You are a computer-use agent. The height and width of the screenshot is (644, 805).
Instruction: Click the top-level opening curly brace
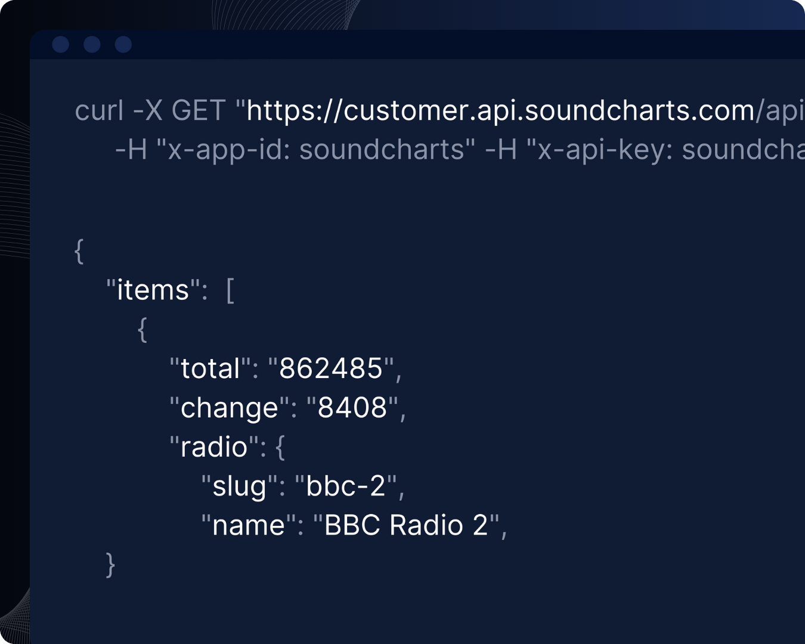point(79,250)
